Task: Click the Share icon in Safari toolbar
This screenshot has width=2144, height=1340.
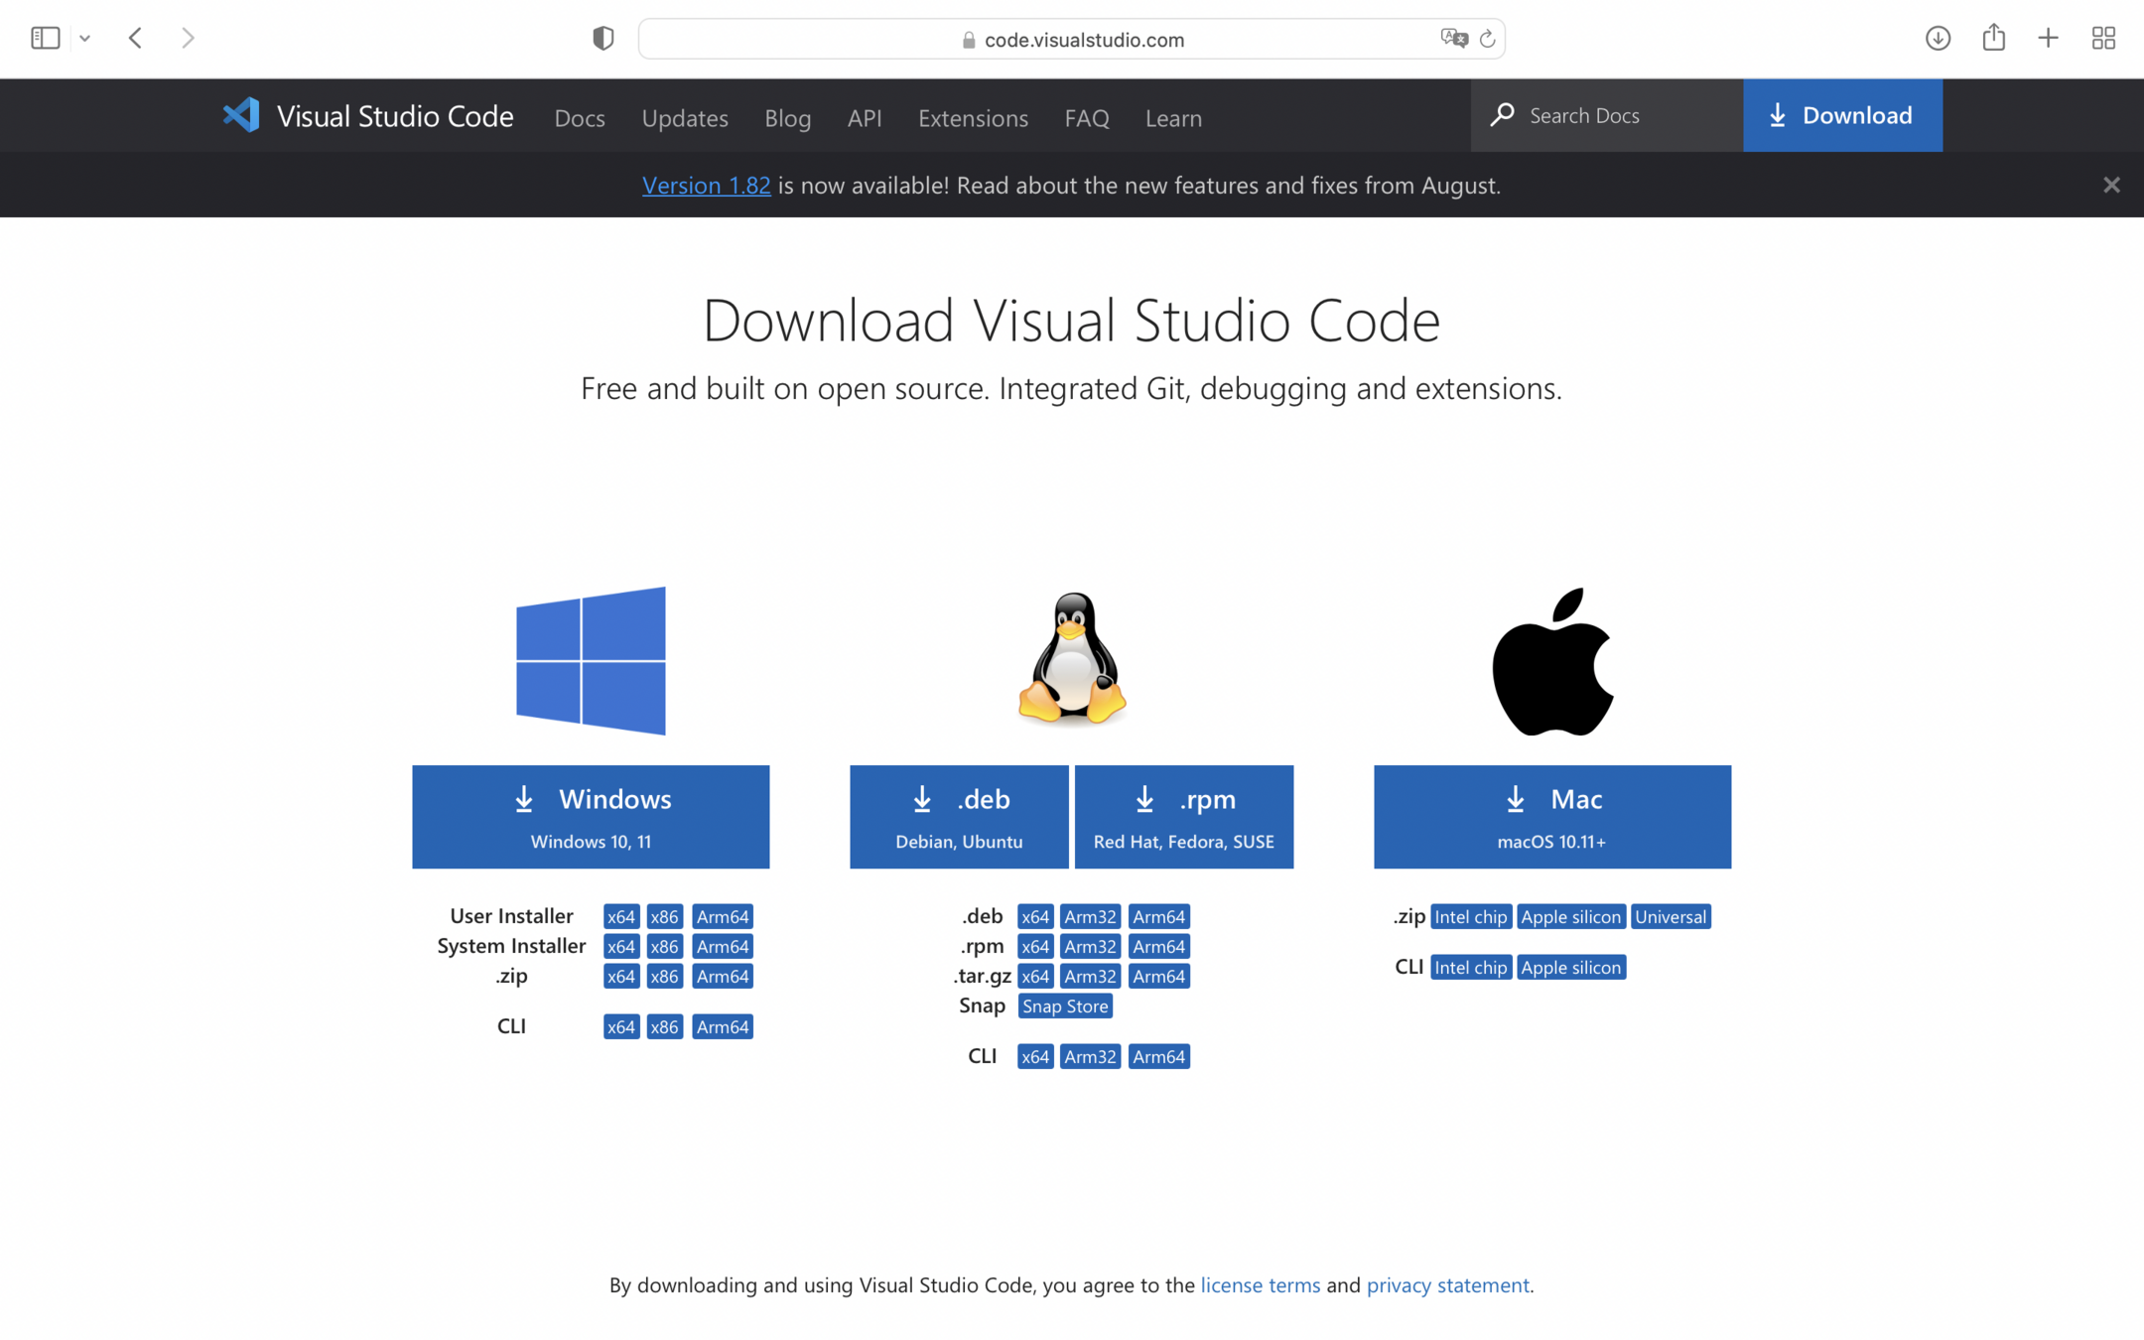Action: pyautogui.click(x=1993, y=38)
